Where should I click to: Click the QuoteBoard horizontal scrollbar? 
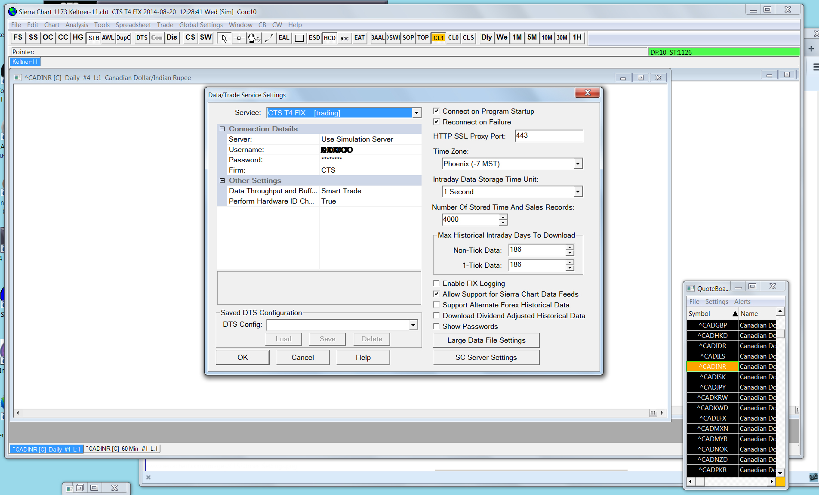click(x=731, y=482)
